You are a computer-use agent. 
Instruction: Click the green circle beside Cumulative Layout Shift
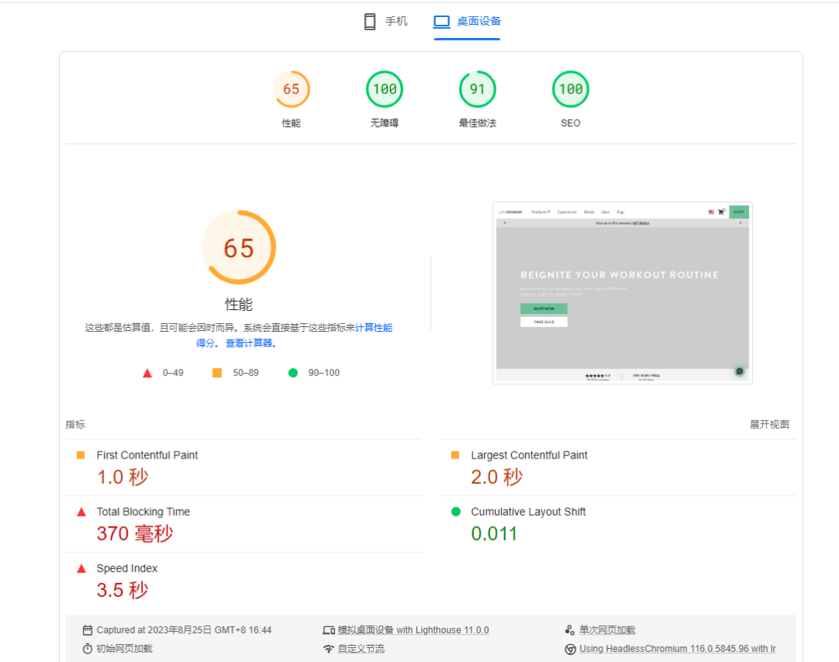pos(455,512)
